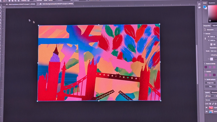Switch to the Color panel tab

[x=205, y=3]
